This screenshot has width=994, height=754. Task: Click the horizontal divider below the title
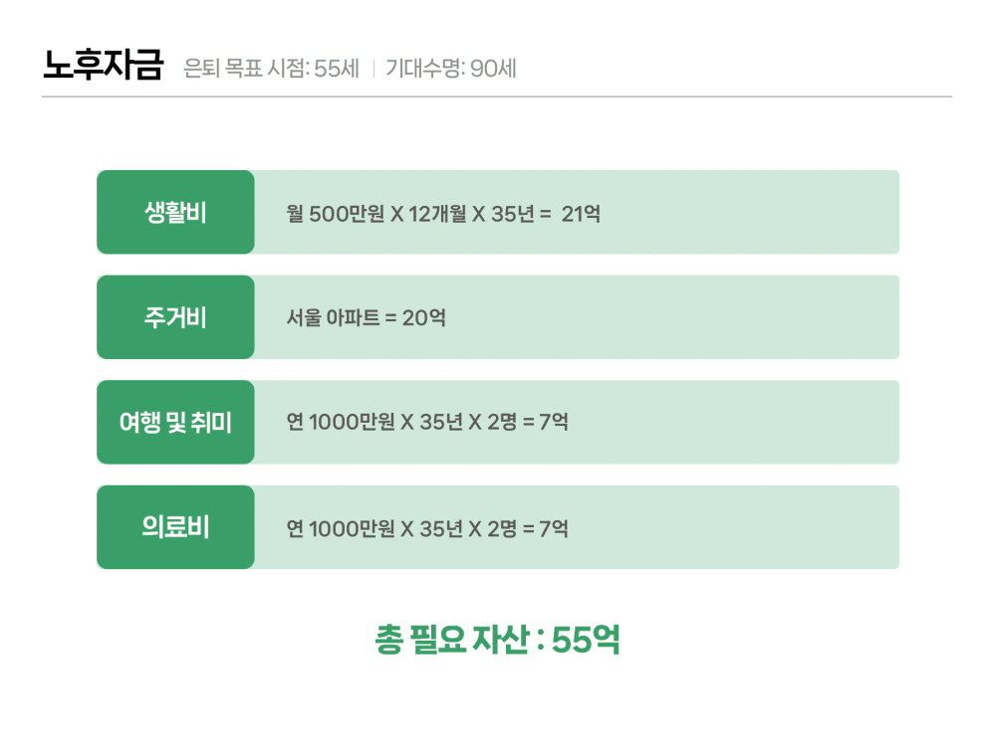click(496, 96)
